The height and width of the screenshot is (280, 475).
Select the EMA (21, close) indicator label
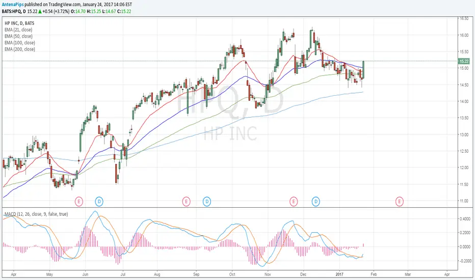tap(18, 30)
